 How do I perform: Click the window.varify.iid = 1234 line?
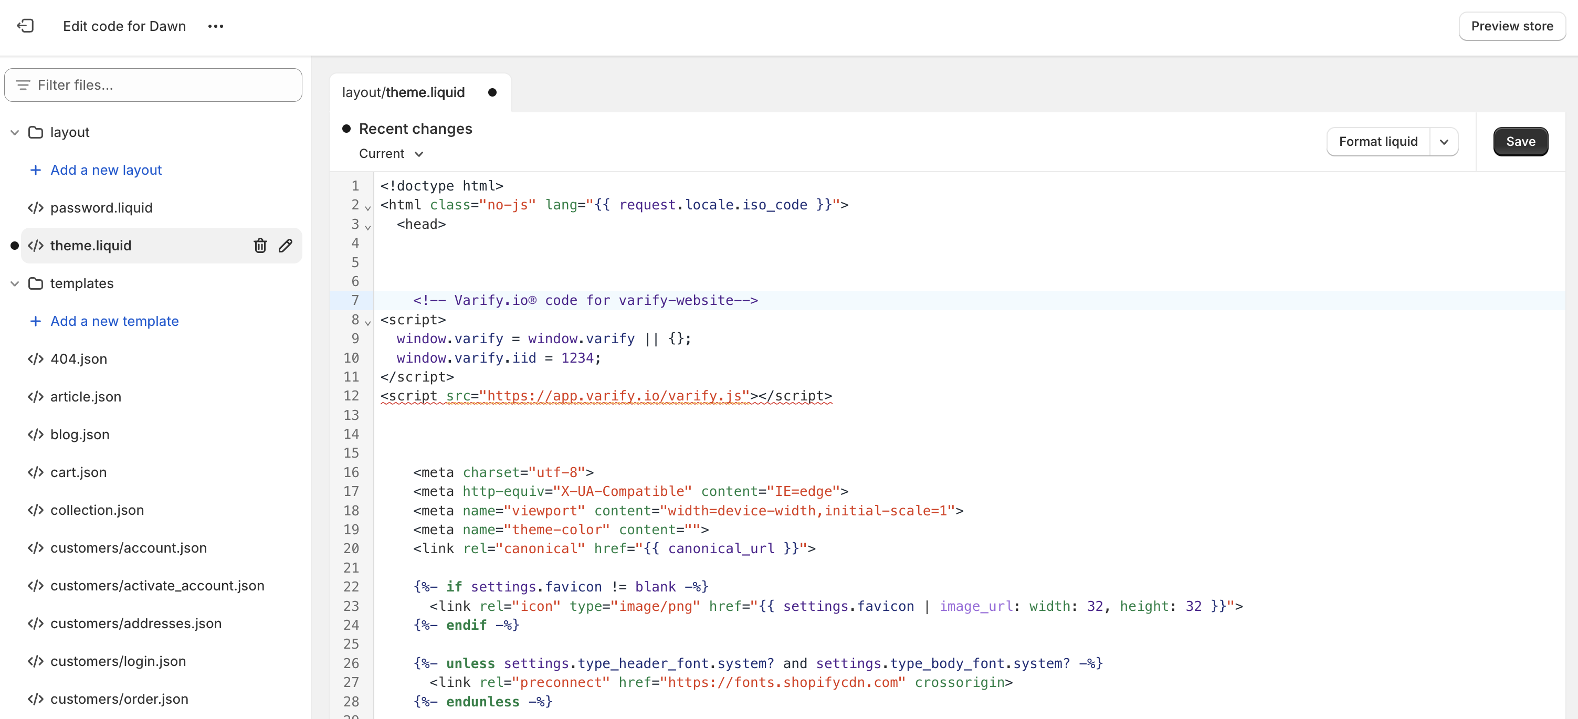(x=499, y=357)
